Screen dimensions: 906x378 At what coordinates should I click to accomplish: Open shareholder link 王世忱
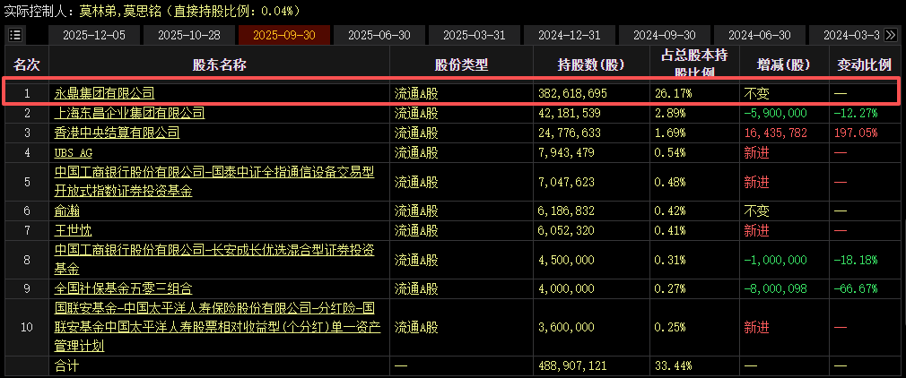coord(73,231)
